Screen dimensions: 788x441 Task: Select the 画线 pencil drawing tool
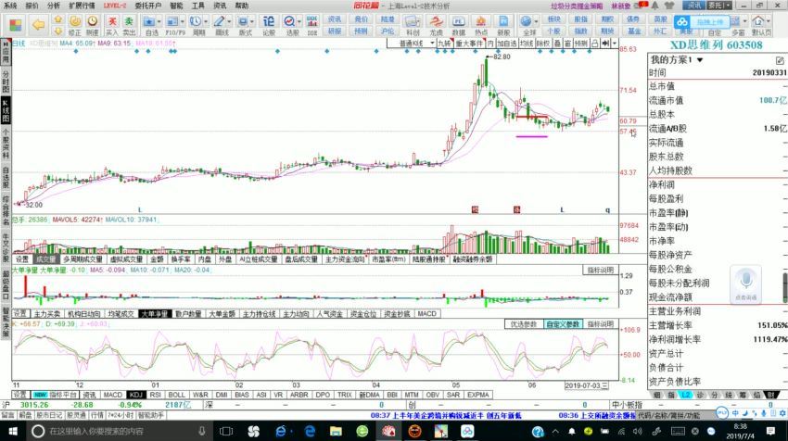pyautogui.click(x=219, y=21)
